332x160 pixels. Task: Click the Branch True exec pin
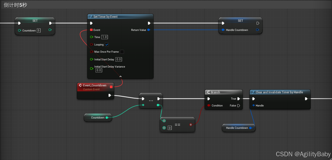pos(238,99)
